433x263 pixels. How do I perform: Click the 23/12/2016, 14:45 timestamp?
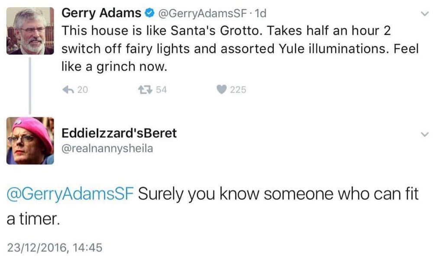[53, 247]
